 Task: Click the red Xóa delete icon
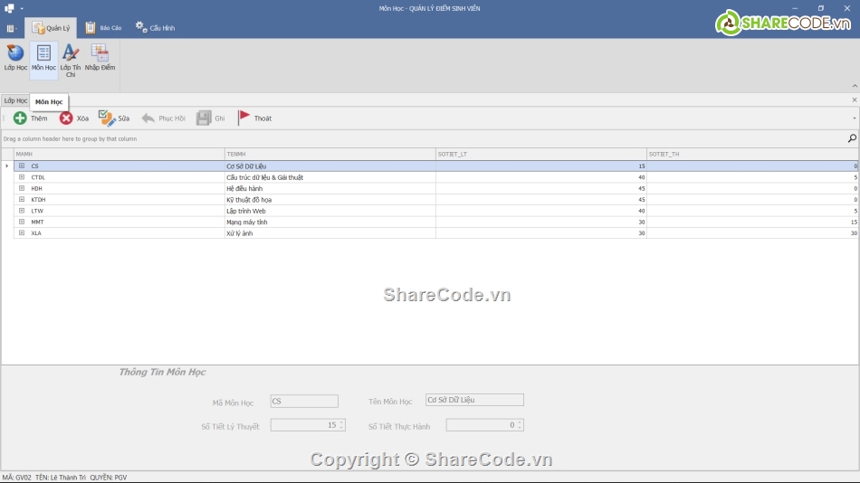[66, 118]
